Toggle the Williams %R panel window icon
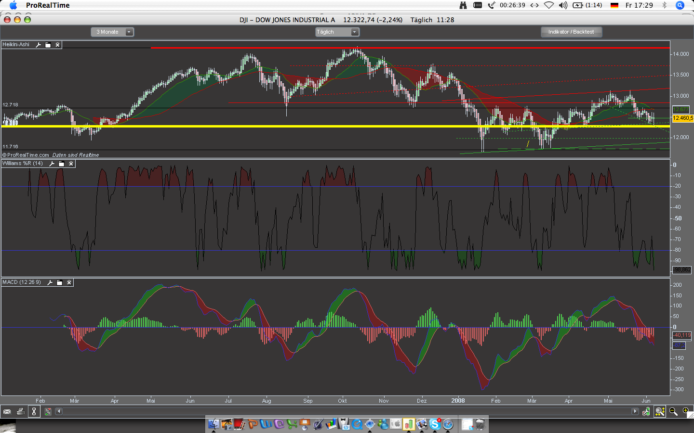The image size is (694, 433). [x=61, y=164]
